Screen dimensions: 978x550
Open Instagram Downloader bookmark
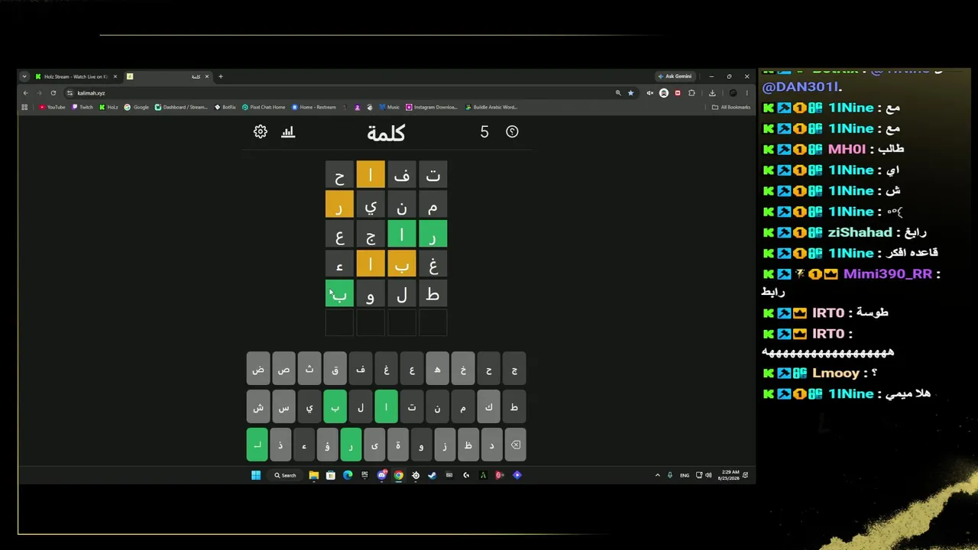432,107
